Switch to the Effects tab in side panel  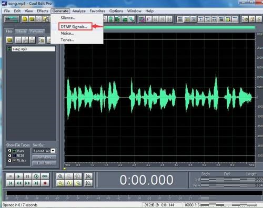click(x=21, y=32)
